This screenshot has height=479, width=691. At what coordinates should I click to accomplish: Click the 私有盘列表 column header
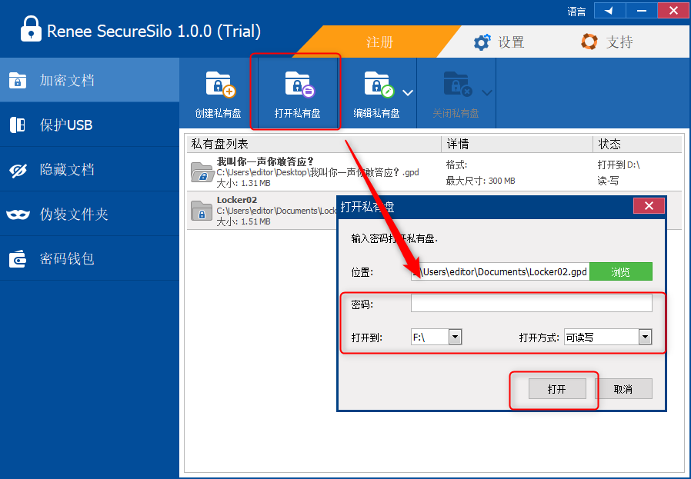[313, 144]
